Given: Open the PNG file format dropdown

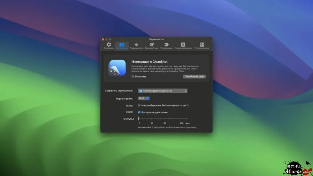Looking at the screenshot, I should (144, 98).
